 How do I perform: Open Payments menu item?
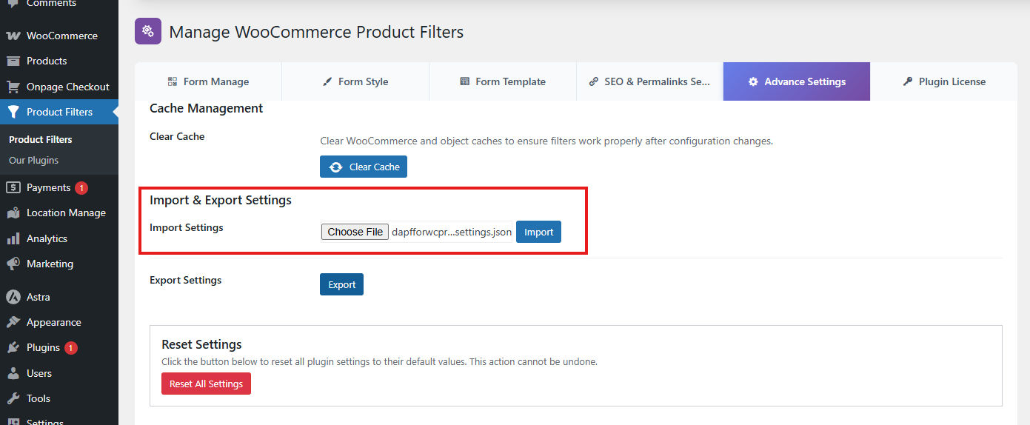[59, 187]
